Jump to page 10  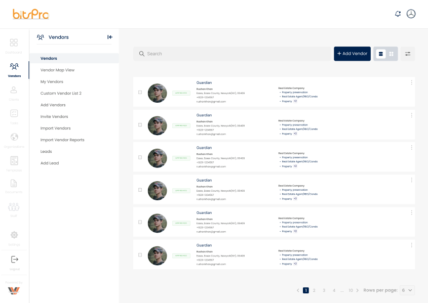tap(351, 290)
